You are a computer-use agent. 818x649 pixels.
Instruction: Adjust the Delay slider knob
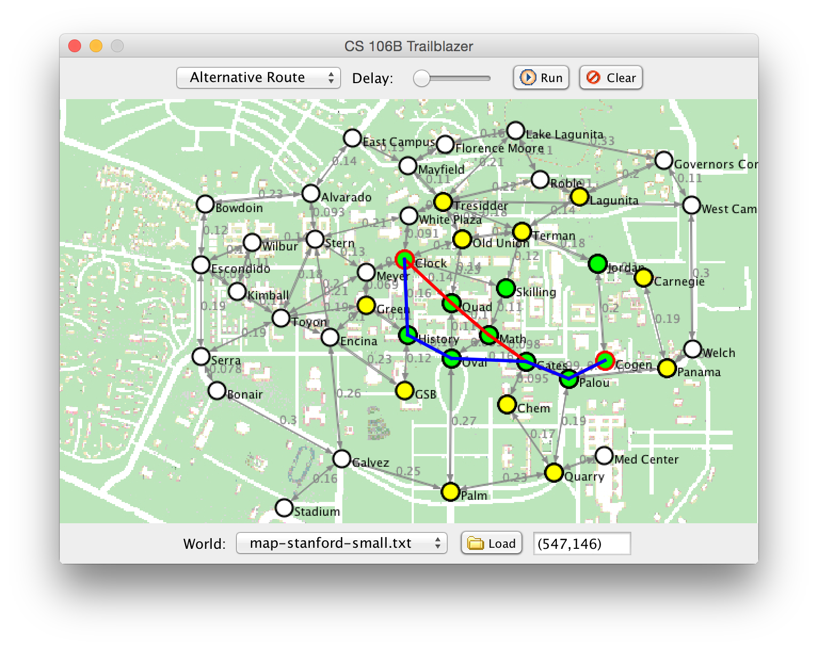click(x=422, y=78)
